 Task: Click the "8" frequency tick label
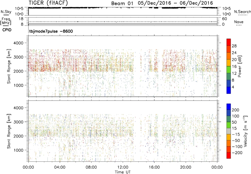(x=22, y=24)
